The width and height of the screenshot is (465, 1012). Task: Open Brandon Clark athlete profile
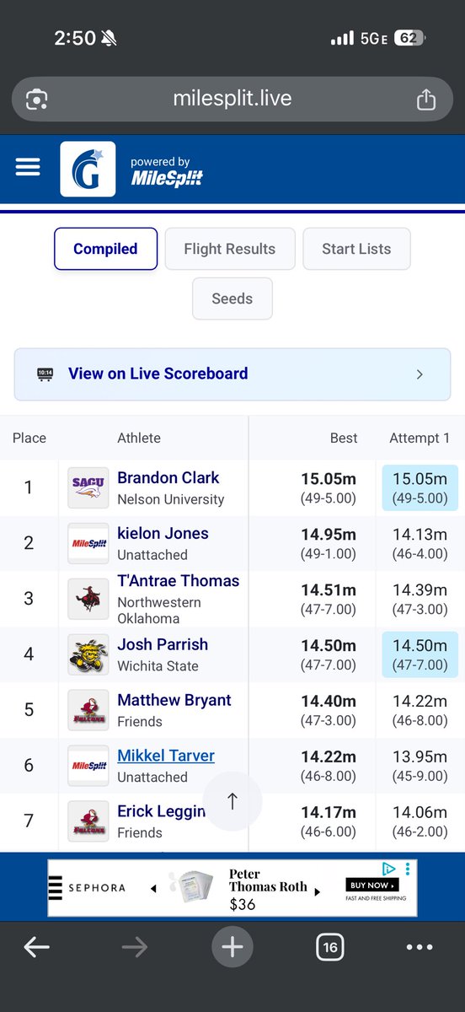tap(168, 477)
